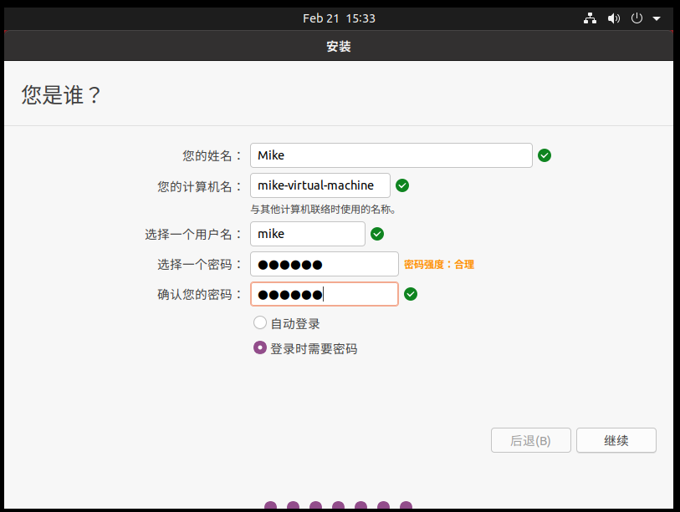
Task: Click the 您的姓名 label
Action: pyautogui.click(x=212, y=155)
